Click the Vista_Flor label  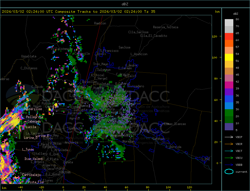36,182
